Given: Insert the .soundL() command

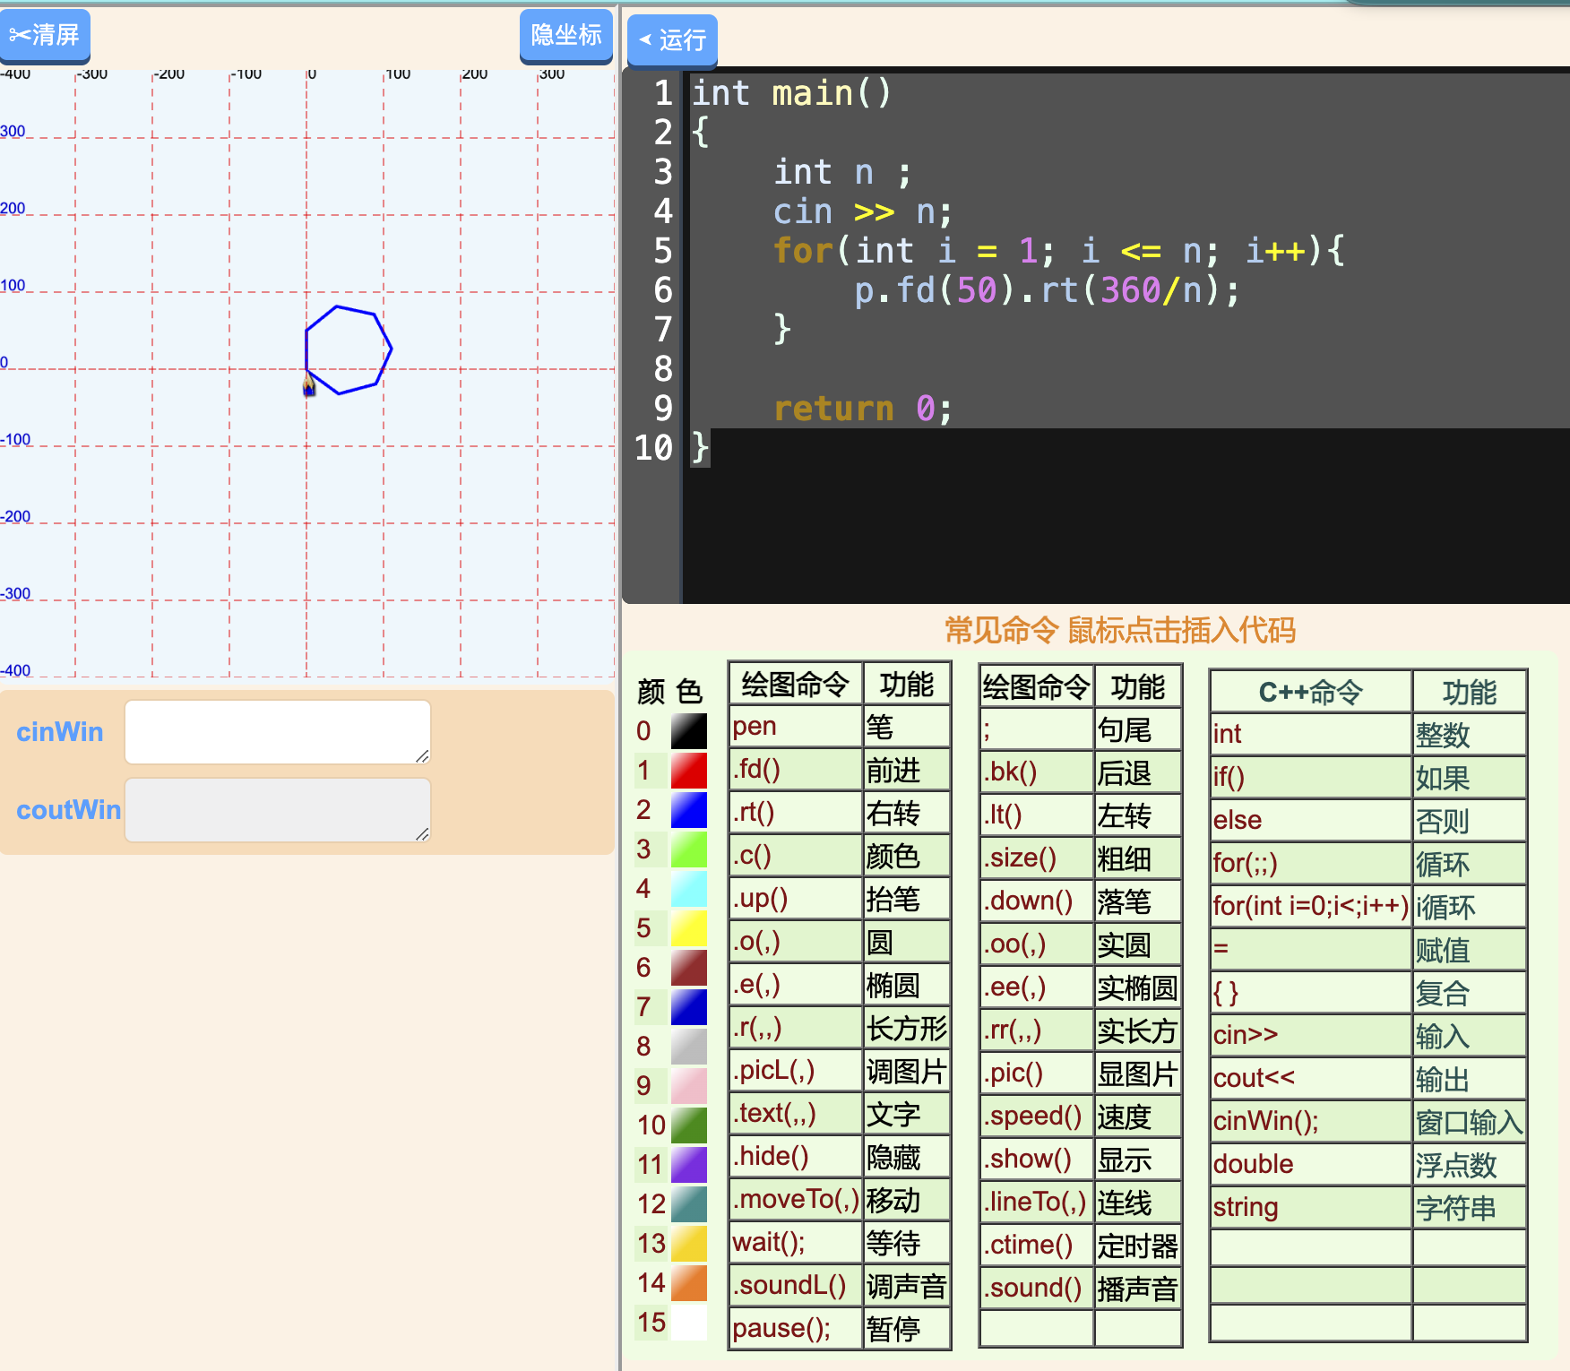Looking at the screenshot, I should (796, 1286).
